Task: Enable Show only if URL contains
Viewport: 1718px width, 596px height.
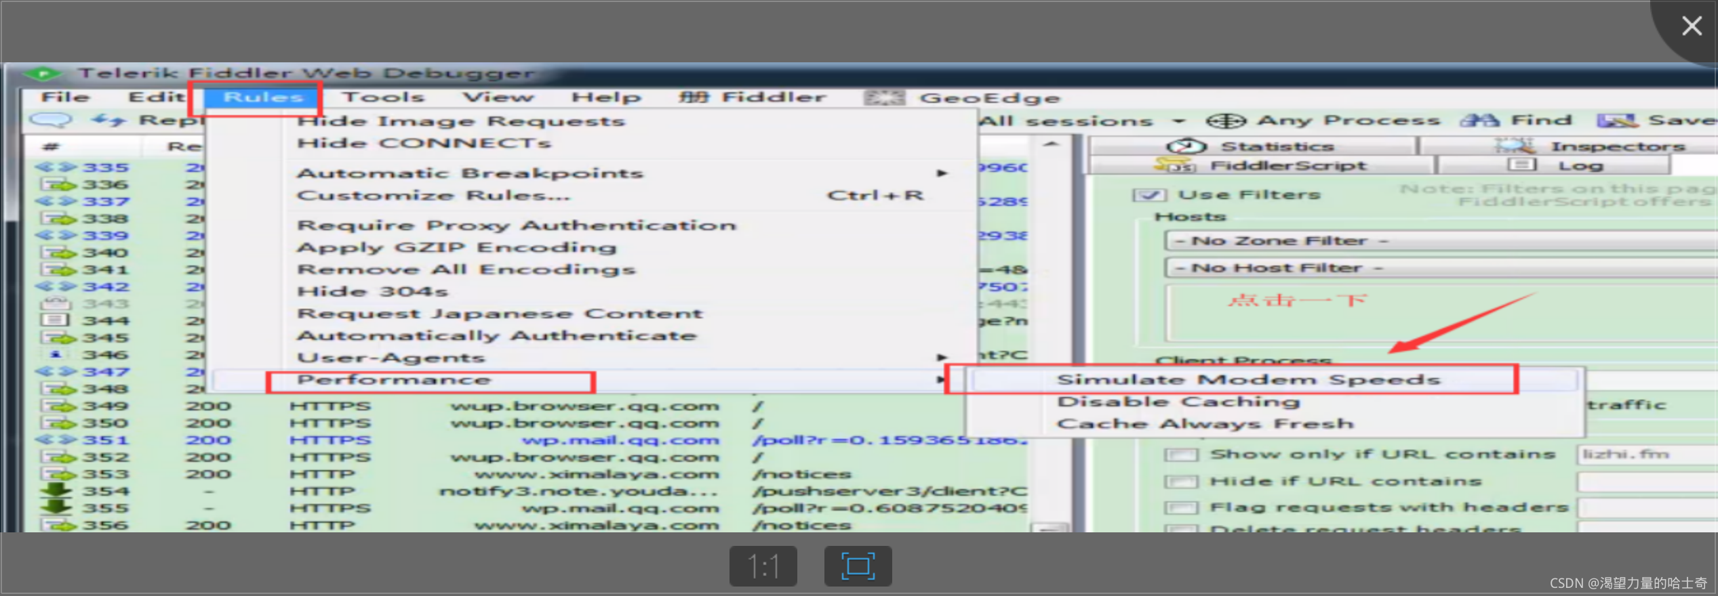Action: point(1181,454)
